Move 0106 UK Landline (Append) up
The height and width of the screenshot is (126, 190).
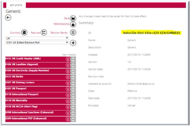tap(73, 65)
